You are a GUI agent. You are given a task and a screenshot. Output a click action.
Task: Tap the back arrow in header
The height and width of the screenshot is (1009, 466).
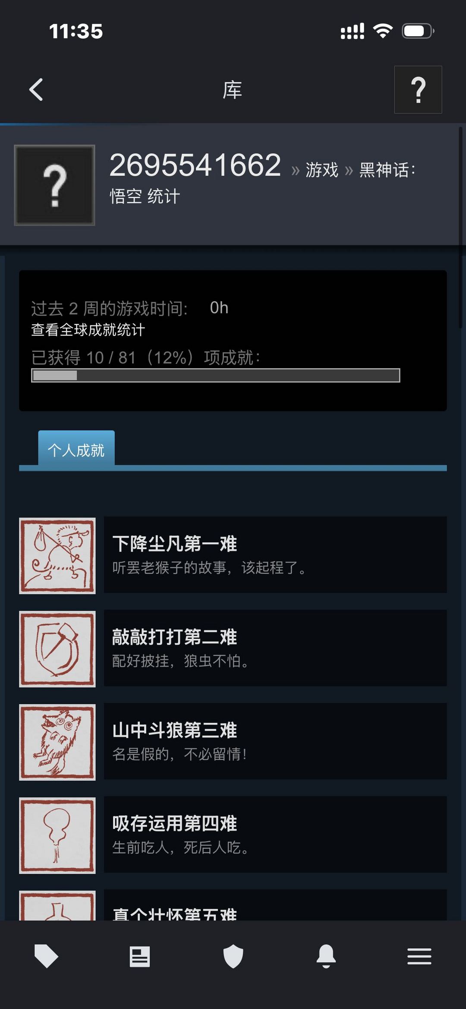[36, 90]
